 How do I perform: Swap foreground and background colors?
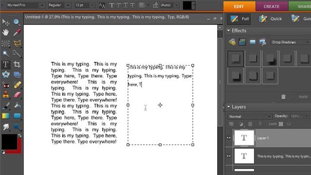coord(19,136)
